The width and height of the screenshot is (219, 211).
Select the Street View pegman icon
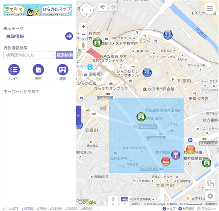coord(83,45)
